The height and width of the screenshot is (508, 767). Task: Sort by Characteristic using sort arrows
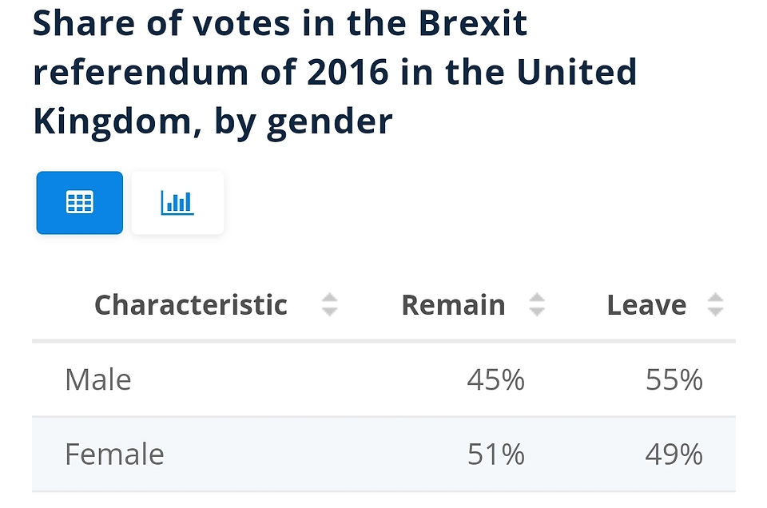coord(330,304)
